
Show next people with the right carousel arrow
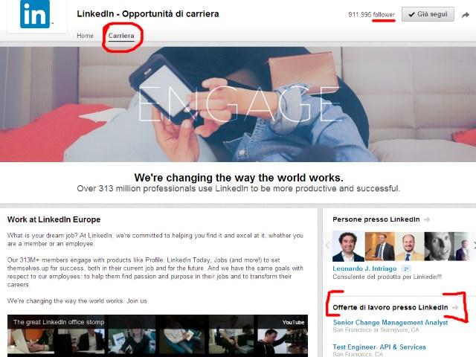tap(474, 245)
